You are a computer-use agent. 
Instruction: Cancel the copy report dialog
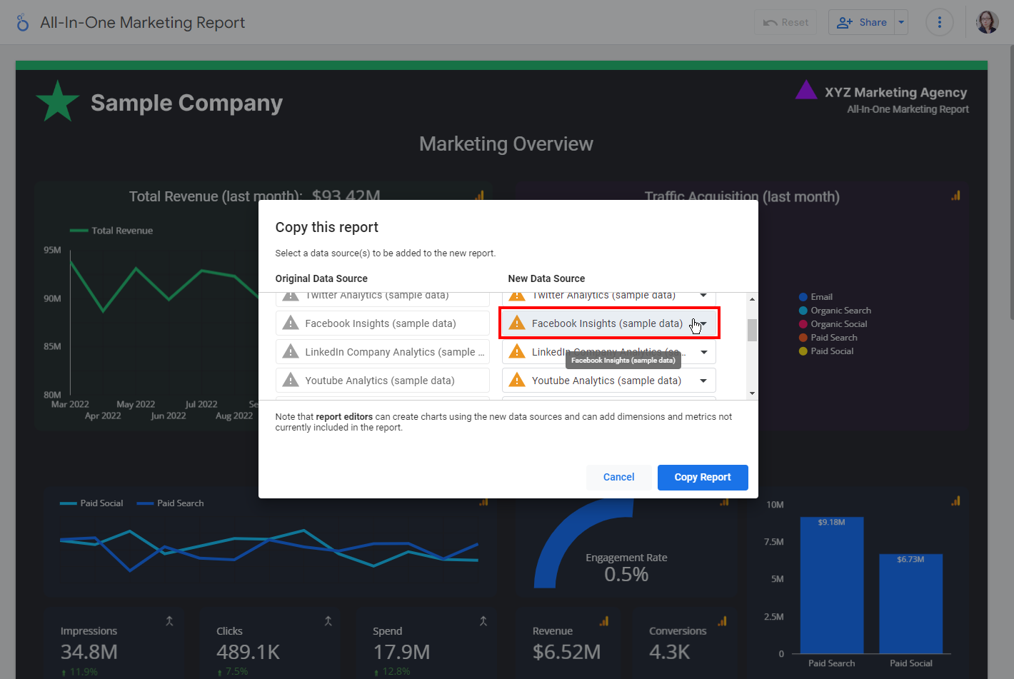618,478
